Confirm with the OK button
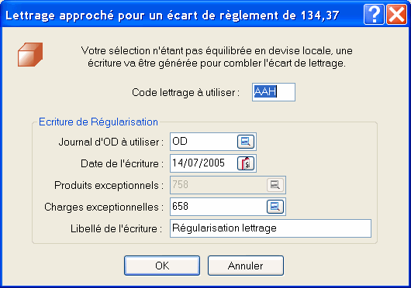Viewport: 411px width, 288px height. (162, 266)
